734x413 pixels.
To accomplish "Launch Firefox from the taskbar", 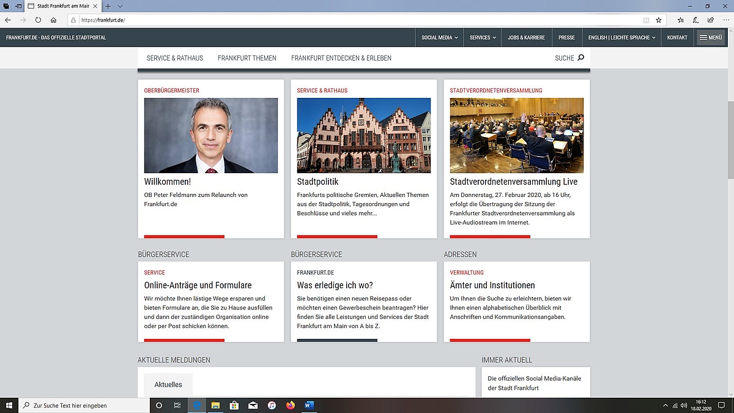I will (x=290, y=405).
